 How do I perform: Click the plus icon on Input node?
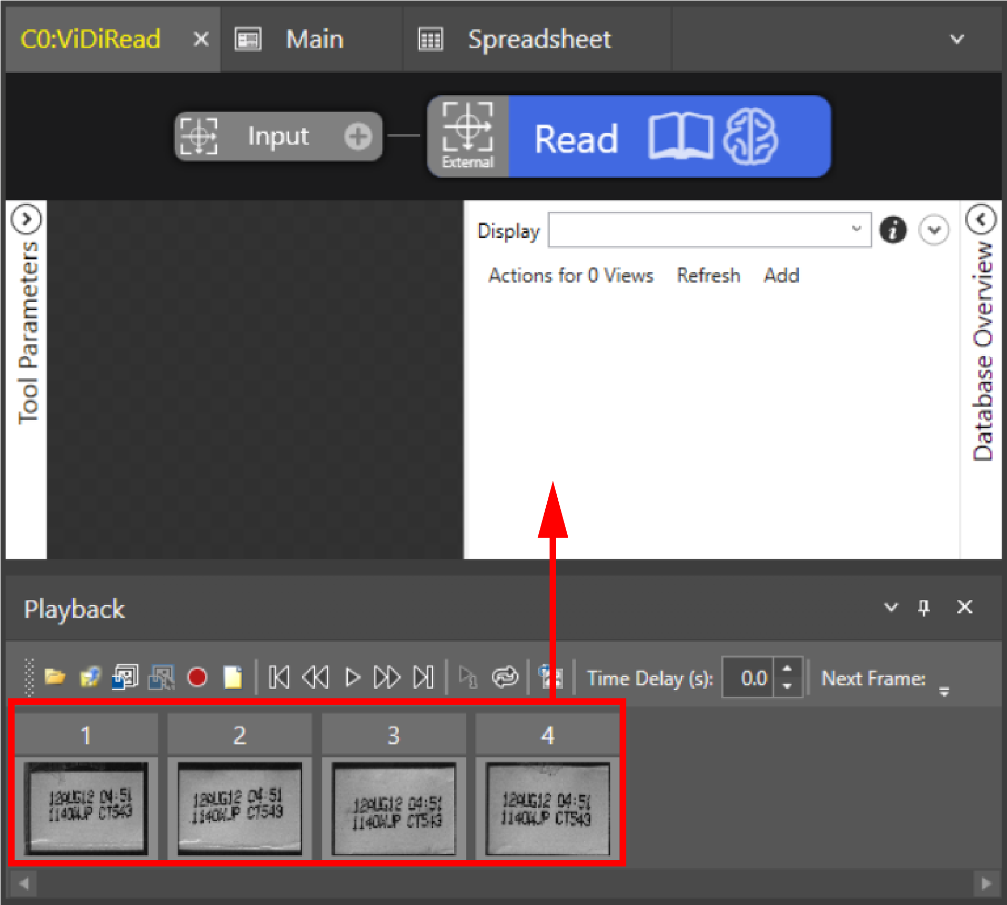pos(358,137)
